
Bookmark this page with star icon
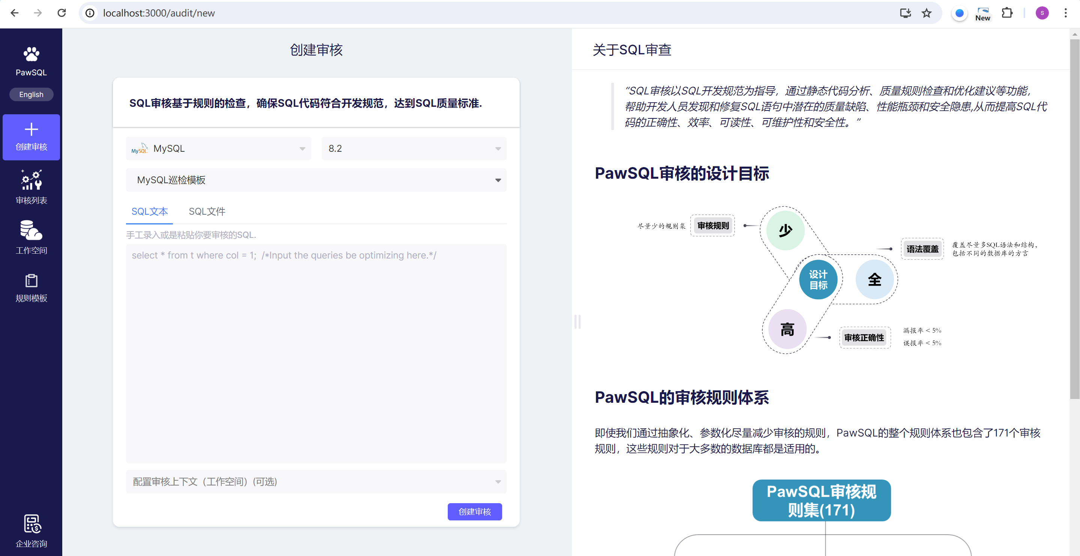pyautogui.click(x=926, y=13)
